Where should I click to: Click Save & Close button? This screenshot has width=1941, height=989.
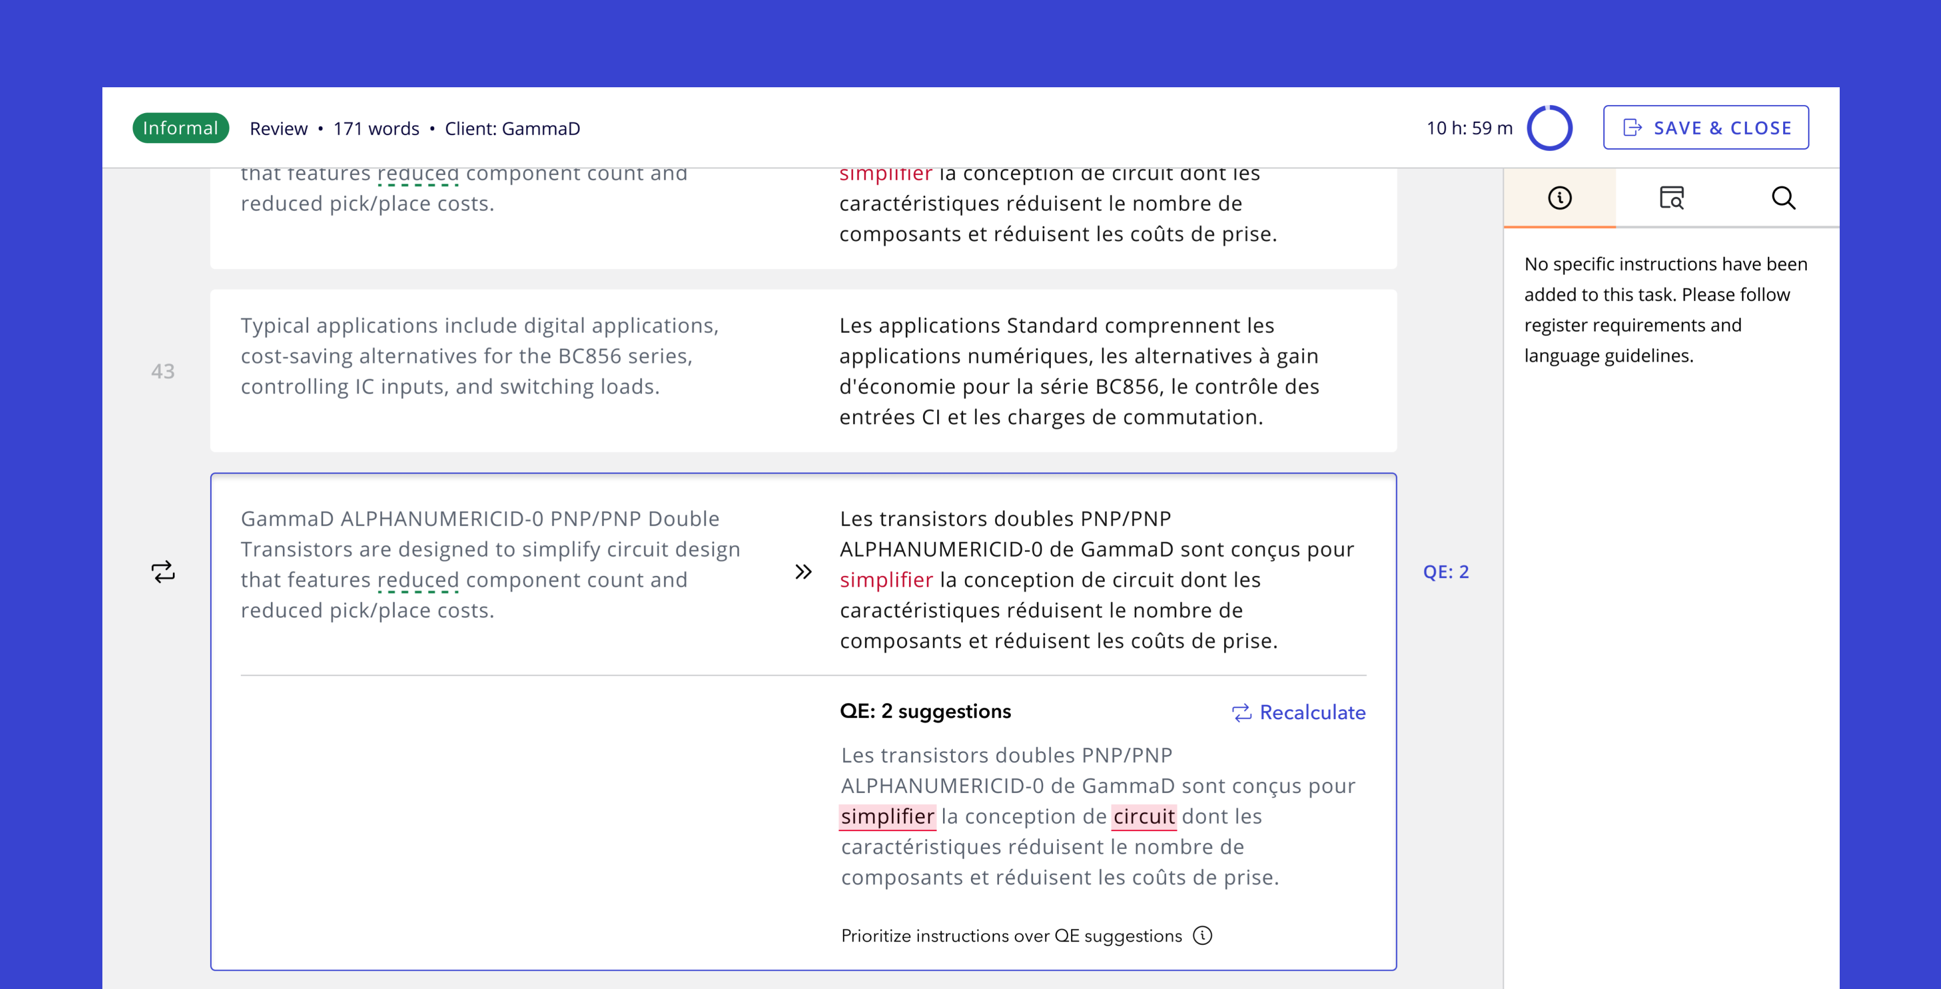[1706, 127]
